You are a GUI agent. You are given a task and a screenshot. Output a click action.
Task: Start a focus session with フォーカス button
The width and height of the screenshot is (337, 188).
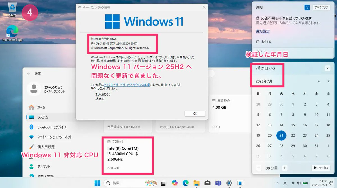[321, 168]
